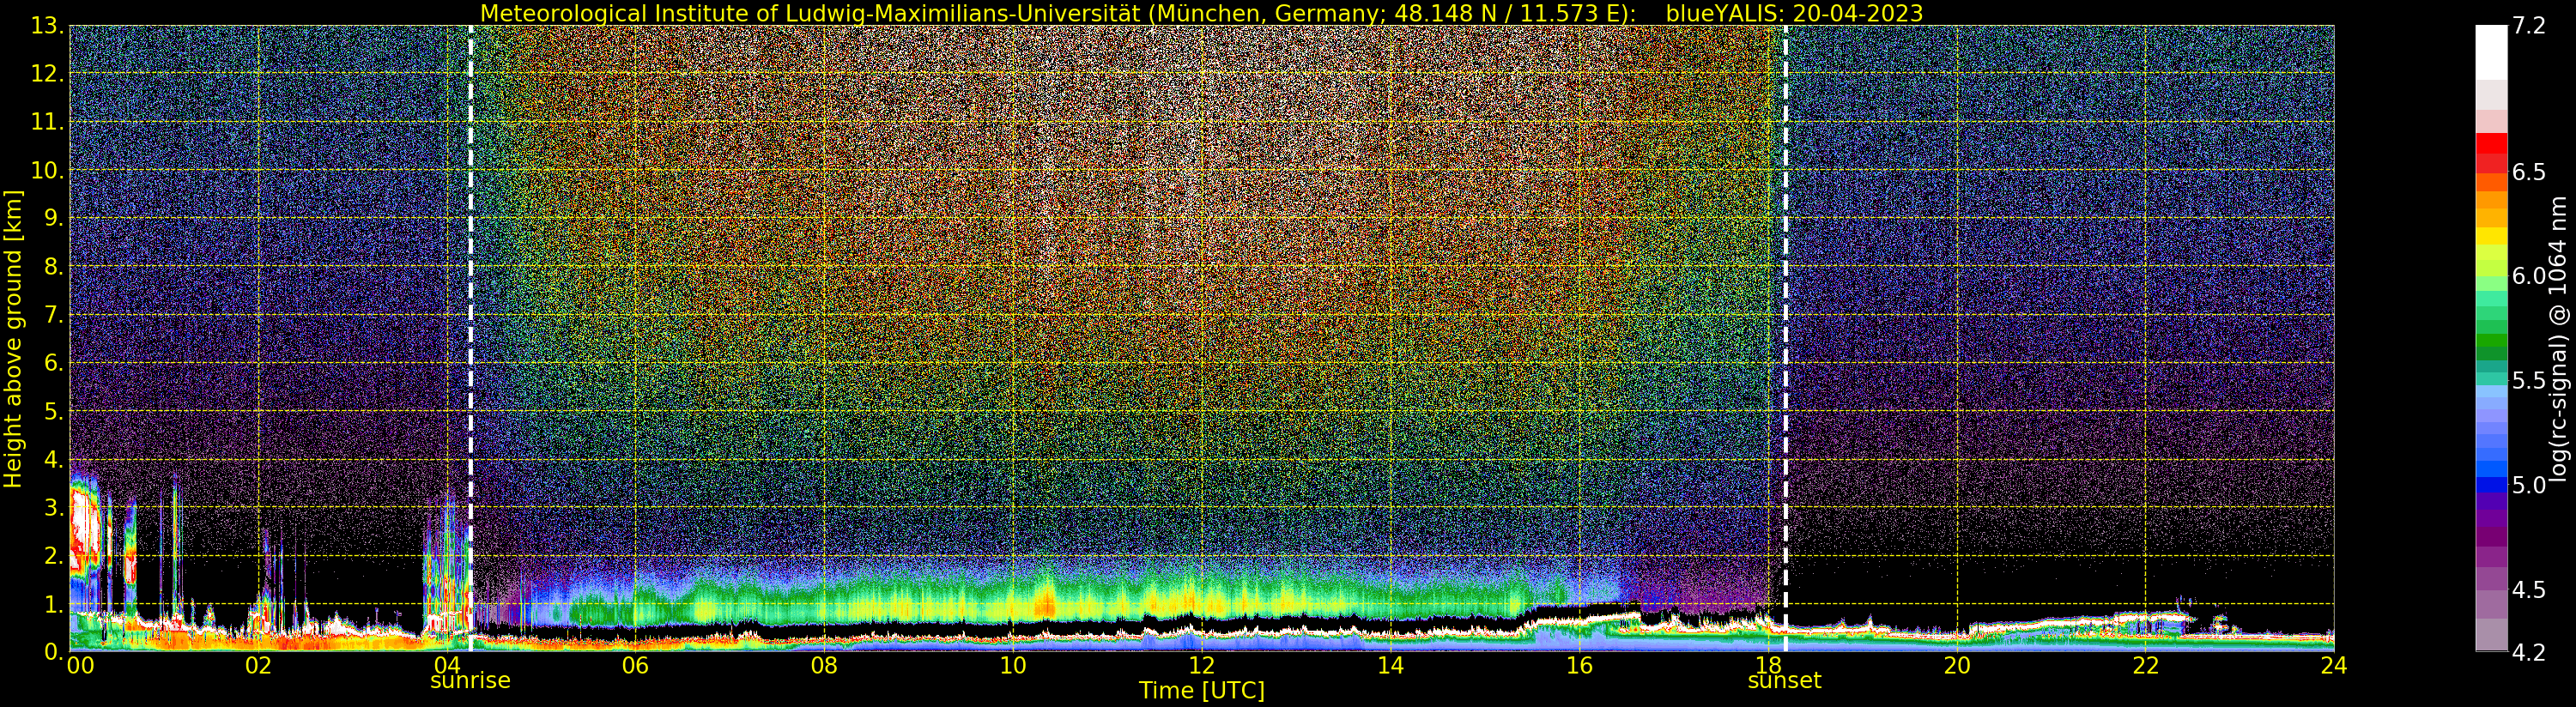The image size is (2576, 707).
Task: Click the colorbar value 6.5
Action: point(2529,172)
